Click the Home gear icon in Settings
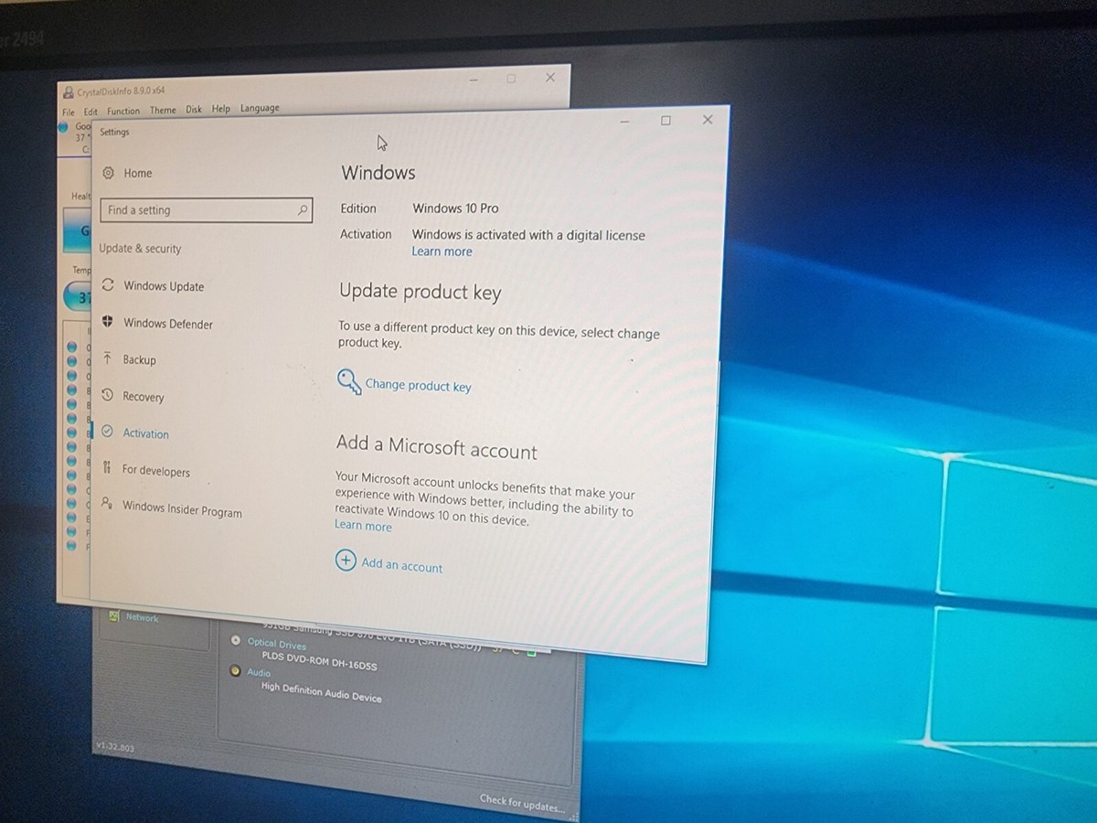This screenshot has width=1097, height=823. (x=109, y=173)
